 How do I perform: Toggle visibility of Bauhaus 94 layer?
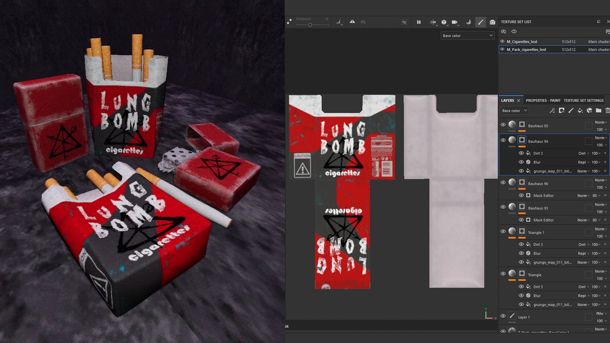503,140
